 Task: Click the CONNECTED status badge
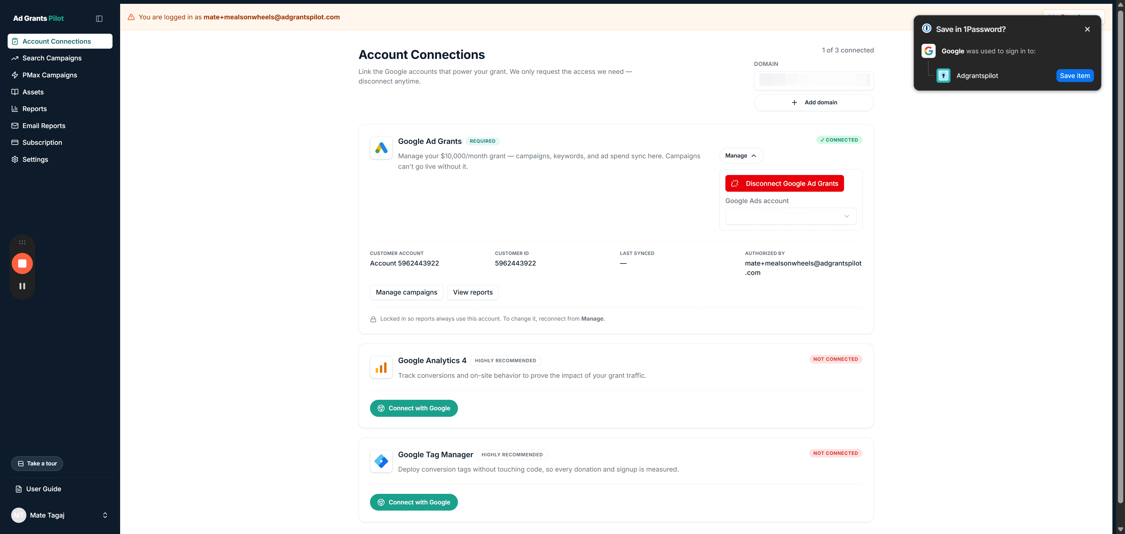click(839, 140)
